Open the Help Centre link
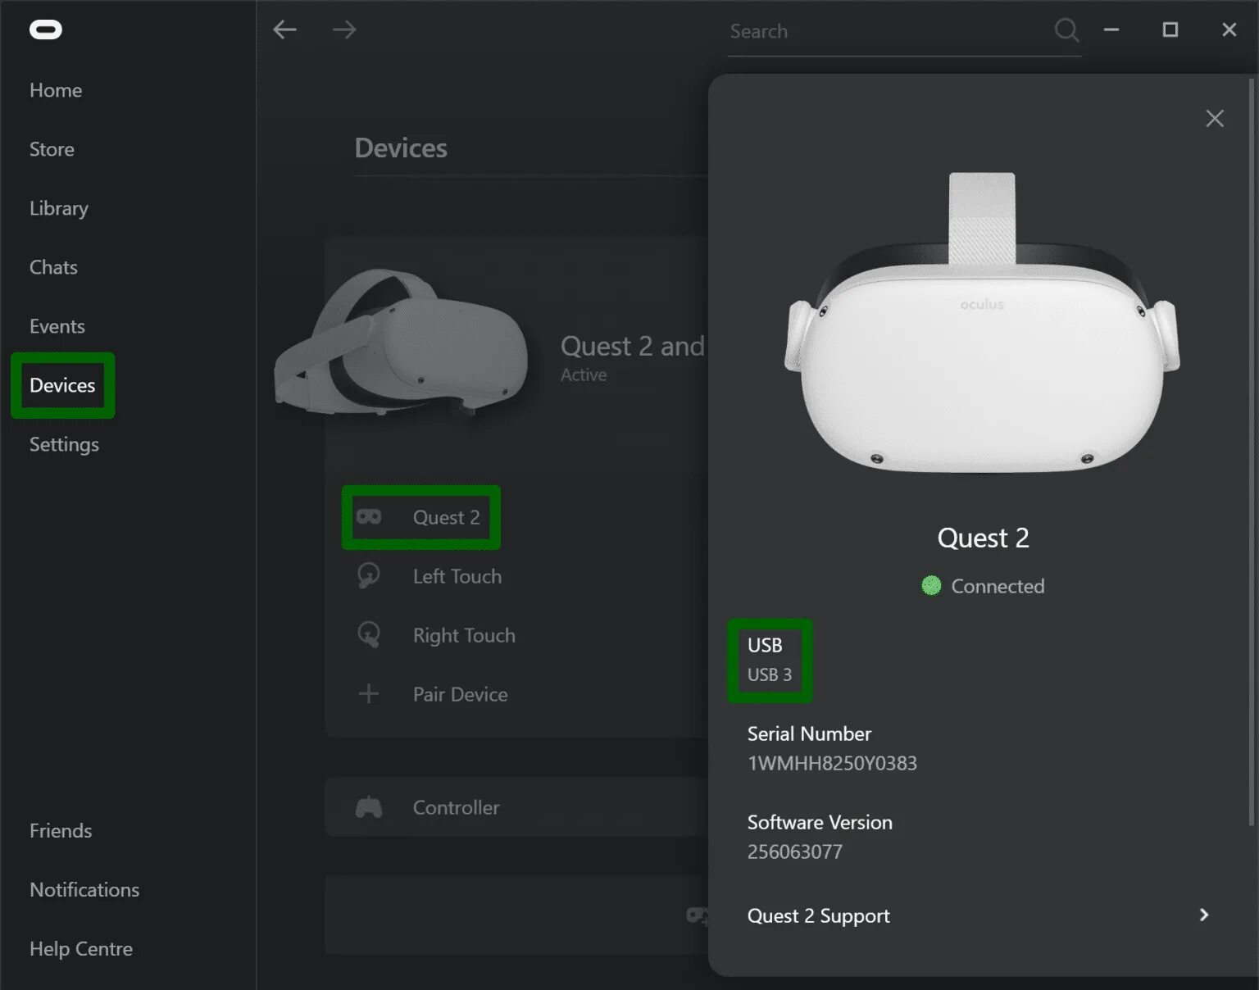The image size is (1259, 990). pyautogui.click(x=81, y=948)
